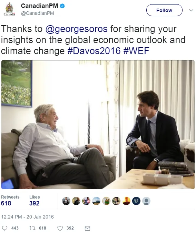Click the retweet arrows icon

click(32, 228)
